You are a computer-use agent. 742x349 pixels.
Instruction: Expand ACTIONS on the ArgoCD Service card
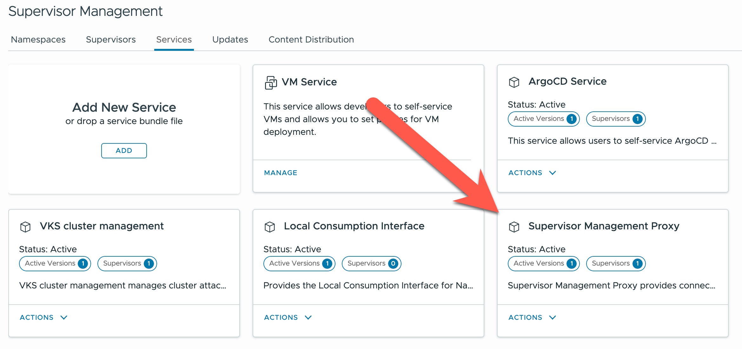532,173
